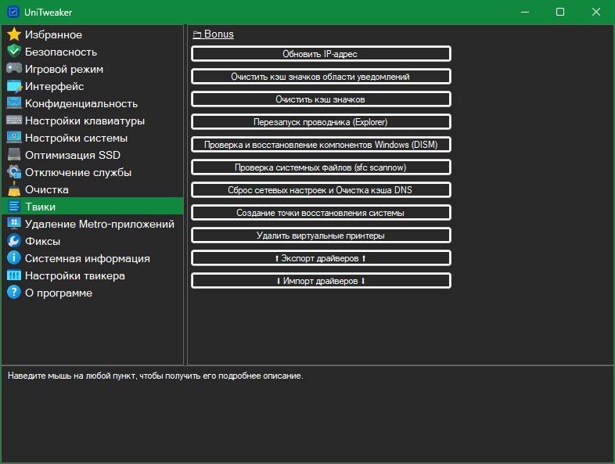Image resolution: width=615 pixels, height=464 pixels.
Task: Go to Удаление Metro-приложений section
Action: tap(99, 224)
